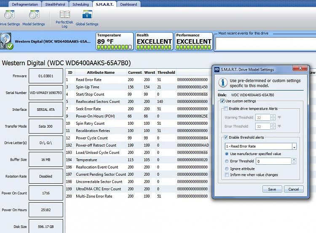Viewport: 316px width, 233px height.
Task: Select the Read Error Rate row
Action: pos(138,80)
